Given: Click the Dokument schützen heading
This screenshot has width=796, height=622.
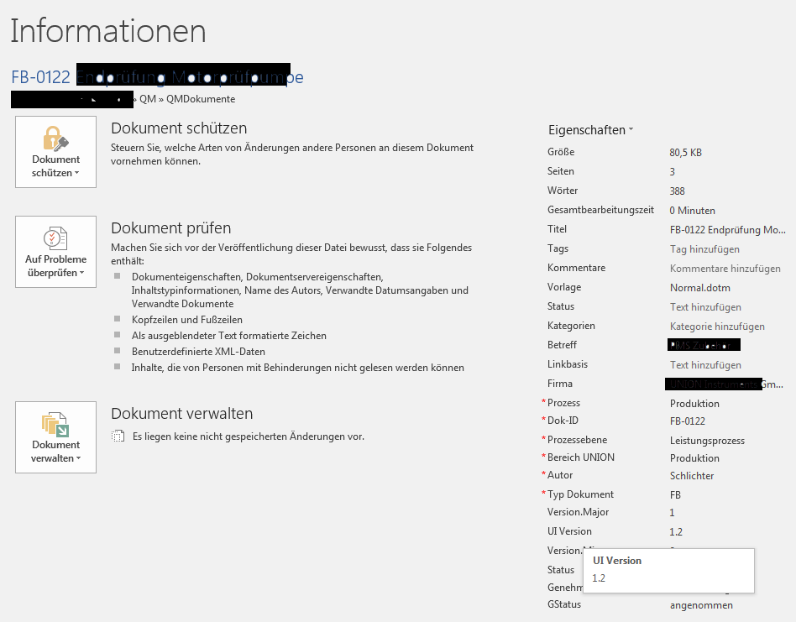Looking at the screenshot, I should 179,128.
